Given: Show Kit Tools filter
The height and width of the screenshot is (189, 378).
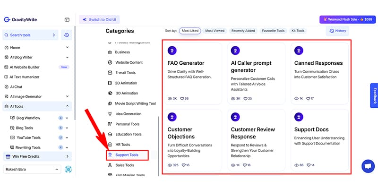Looking at the screenshot, I should click(298, 31).
